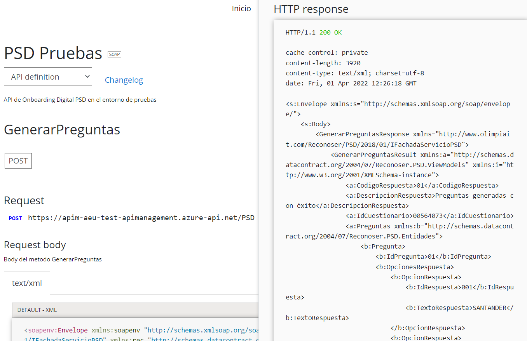The image size is (527, 341).
Task: Click the Request body heading
Action: pos(35,245)
